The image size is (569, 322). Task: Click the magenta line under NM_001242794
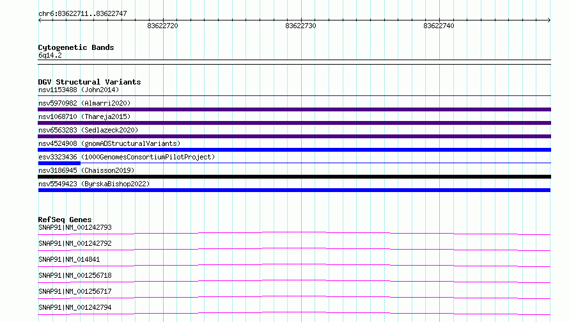click(294, 313)
